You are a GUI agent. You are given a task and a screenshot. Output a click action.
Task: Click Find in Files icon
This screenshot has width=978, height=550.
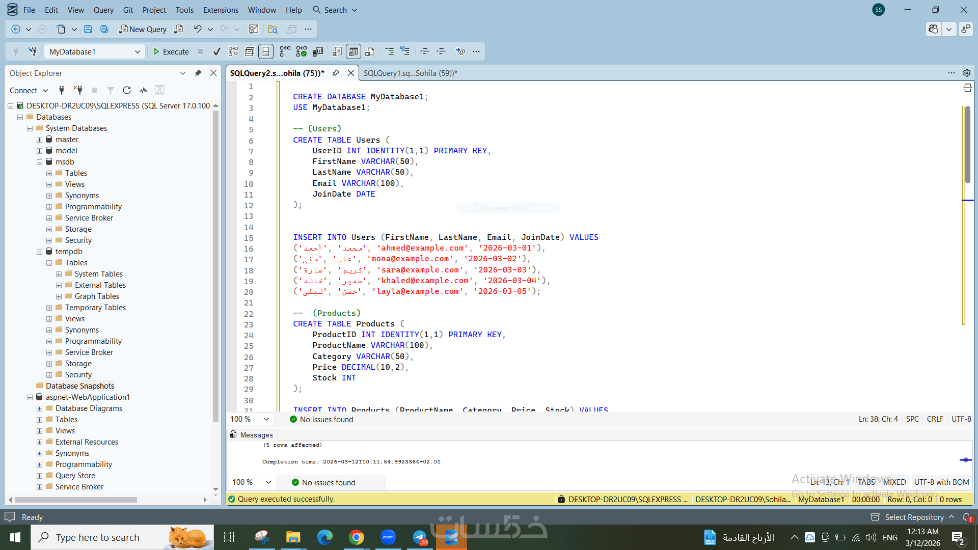pyautogui.click(x=273, y=29)
